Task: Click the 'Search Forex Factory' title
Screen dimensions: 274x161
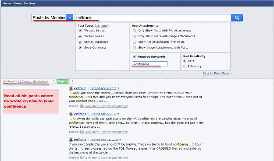Action: tap(19, 3)
